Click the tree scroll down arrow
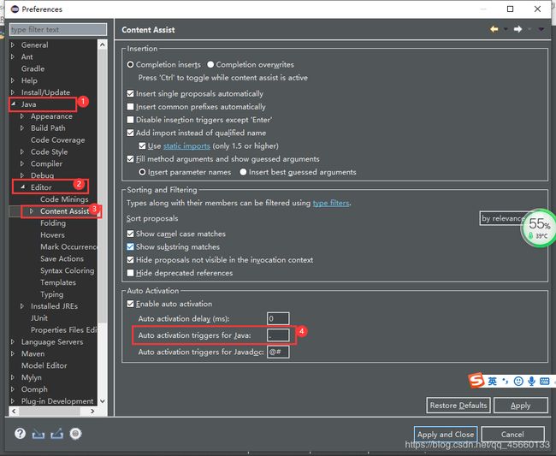556x456 pixels. pyautogui.click(x=103, y=401)
